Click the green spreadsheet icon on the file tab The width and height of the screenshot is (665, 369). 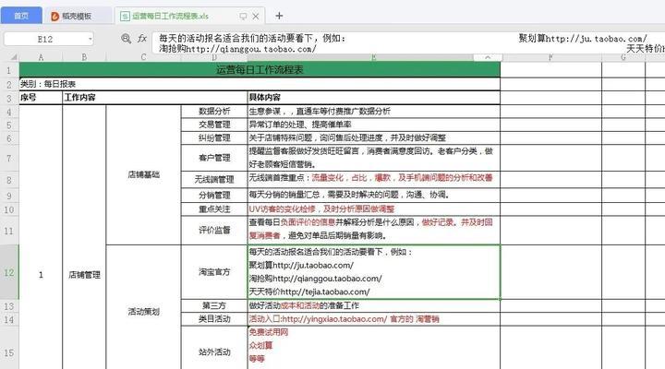(125, 16)
